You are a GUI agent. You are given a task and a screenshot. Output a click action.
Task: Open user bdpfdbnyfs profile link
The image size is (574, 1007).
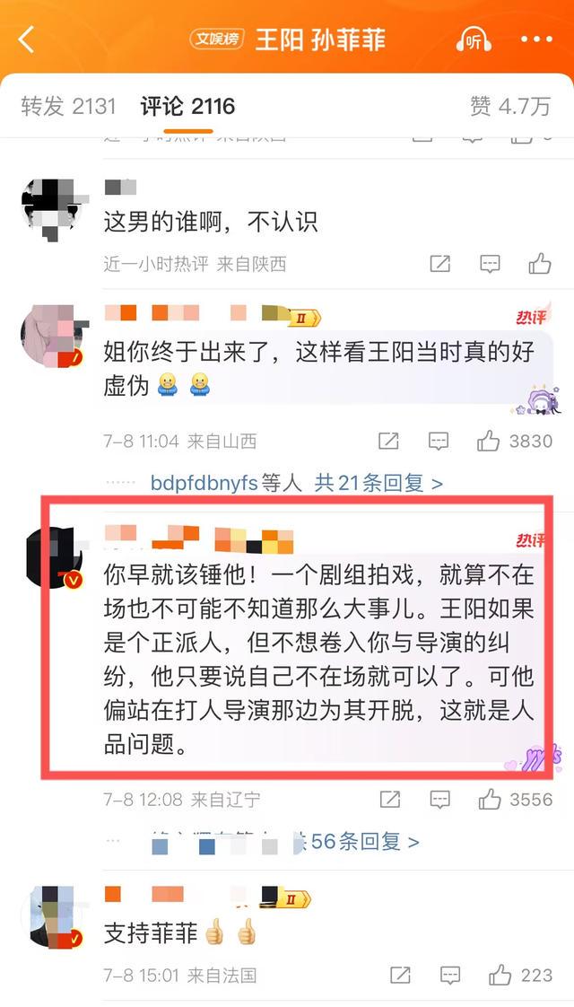click(x=204, y=483)
